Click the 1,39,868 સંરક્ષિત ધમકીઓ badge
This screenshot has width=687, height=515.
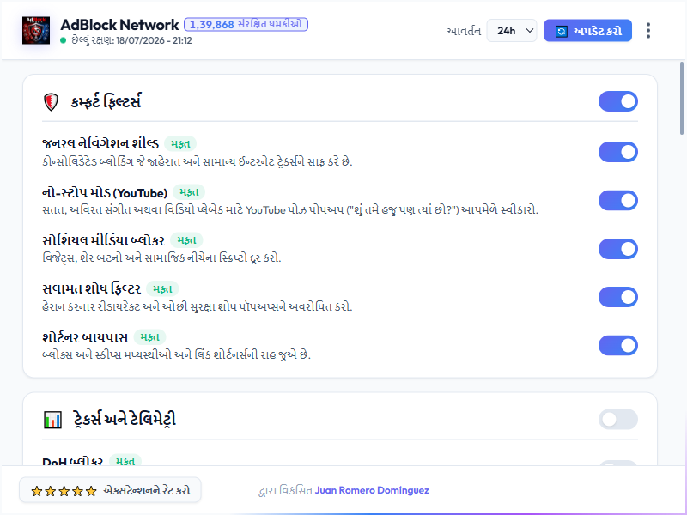coord(246,25)
